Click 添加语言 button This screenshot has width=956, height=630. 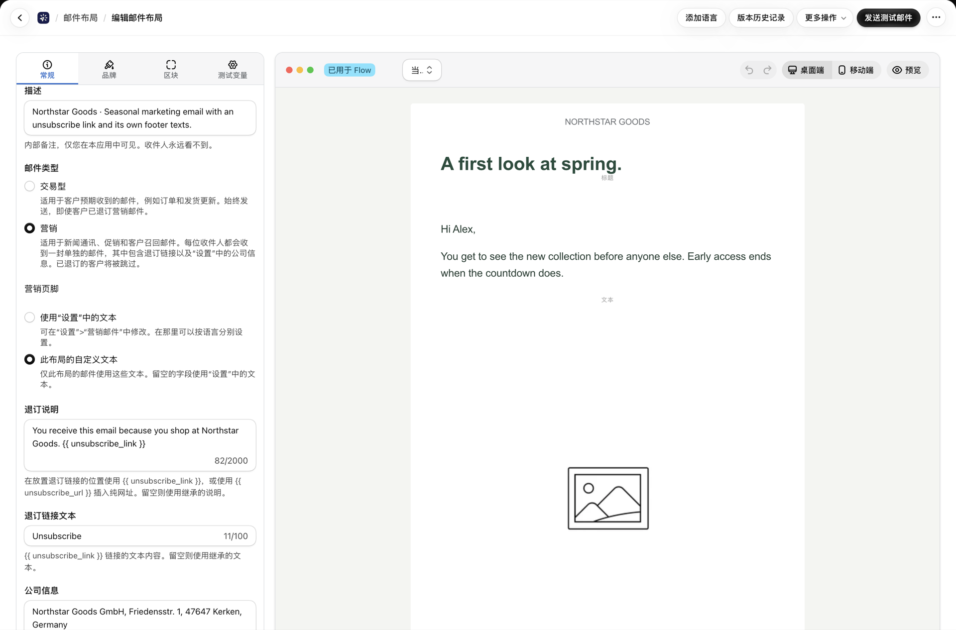pos(701,18)
